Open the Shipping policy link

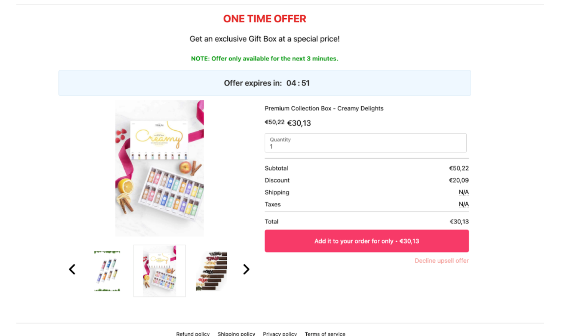236,333
